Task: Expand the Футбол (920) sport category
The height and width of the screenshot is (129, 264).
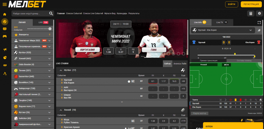Action: point(49,52)
